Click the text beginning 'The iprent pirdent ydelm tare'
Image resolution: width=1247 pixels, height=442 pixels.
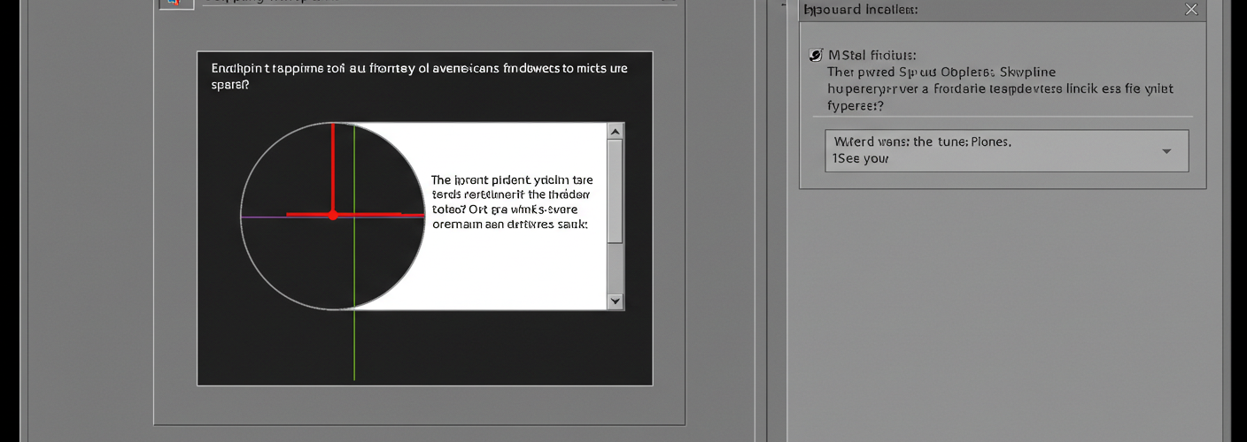coord(512,202)
